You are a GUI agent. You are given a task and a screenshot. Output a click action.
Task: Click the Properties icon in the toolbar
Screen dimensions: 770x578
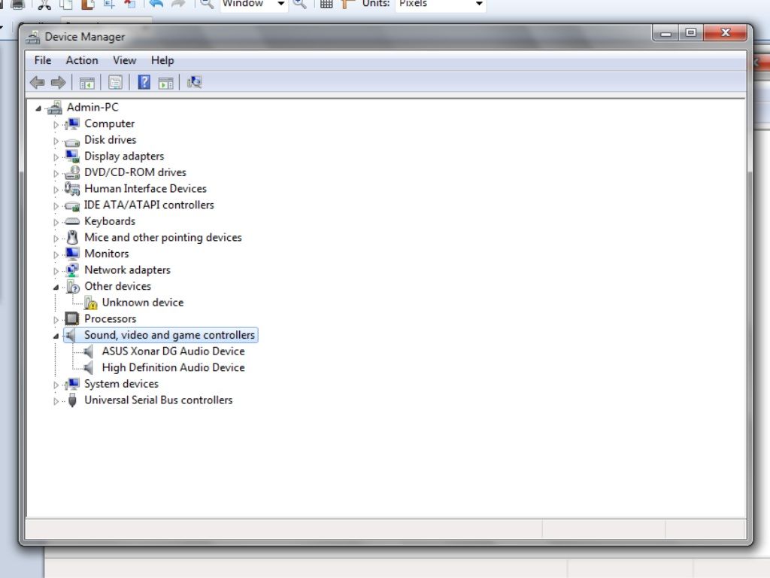pos(115,83)
